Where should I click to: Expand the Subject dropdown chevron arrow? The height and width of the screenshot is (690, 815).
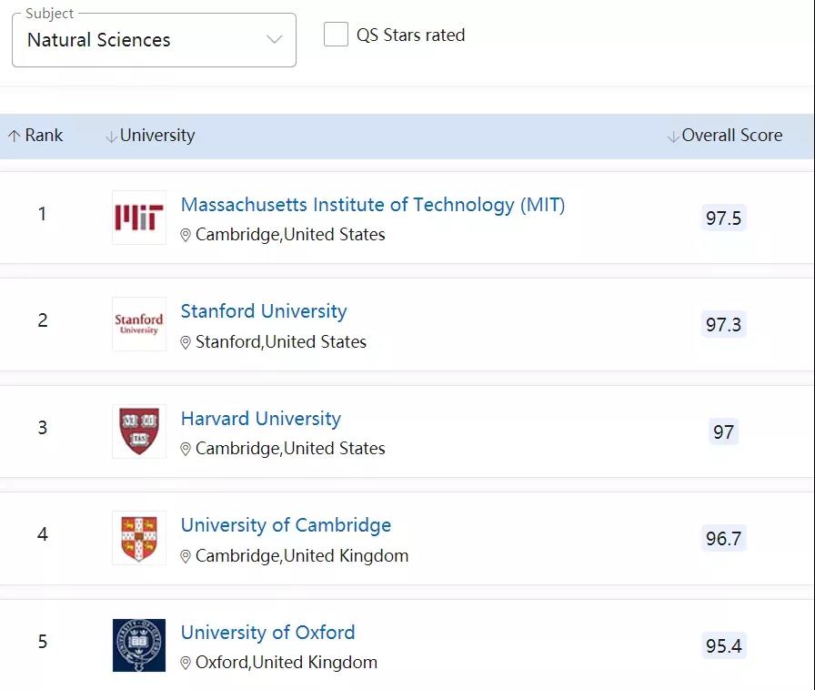274,39
